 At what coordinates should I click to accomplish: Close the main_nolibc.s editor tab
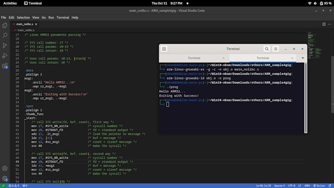(36, 24)
